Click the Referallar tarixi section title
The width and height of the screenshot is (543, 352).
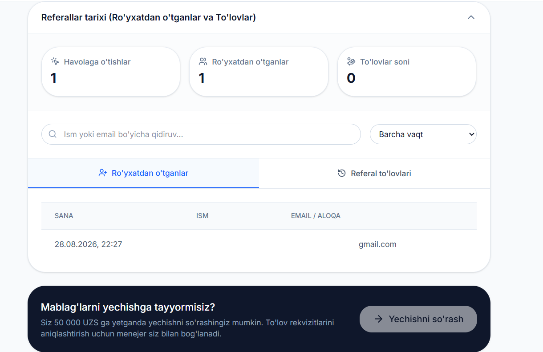pos(148,17)
